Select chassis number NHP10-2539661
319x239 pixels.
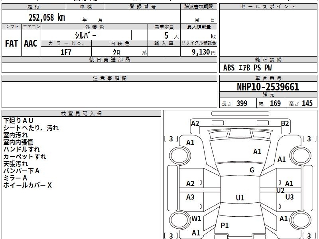click(x=268, y=87)
